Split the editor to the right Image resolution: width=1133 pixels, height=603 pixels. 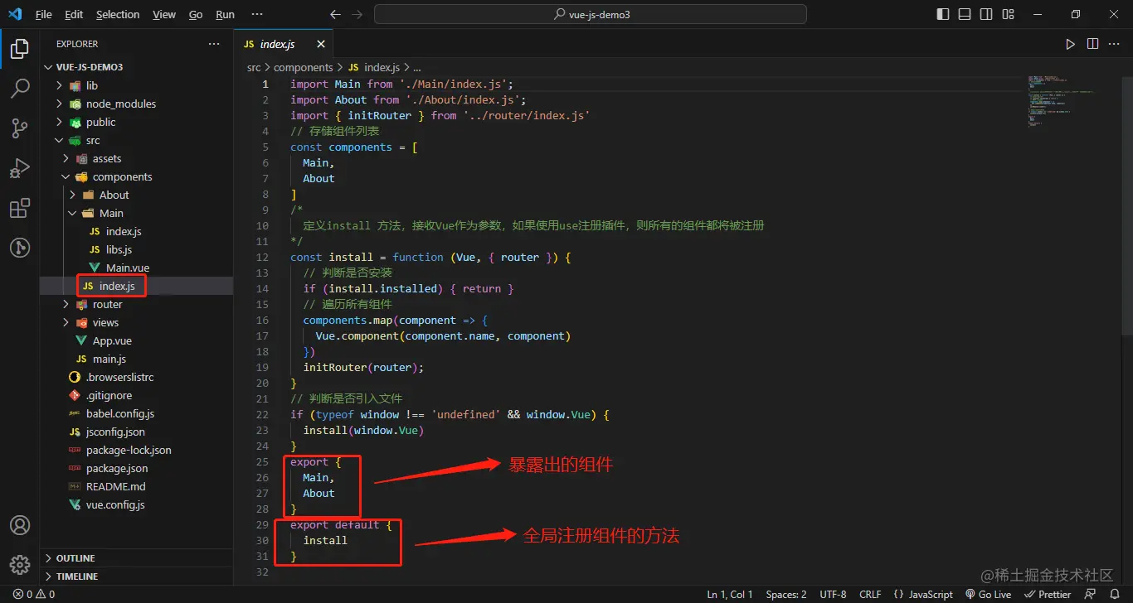pos(1092,44)
